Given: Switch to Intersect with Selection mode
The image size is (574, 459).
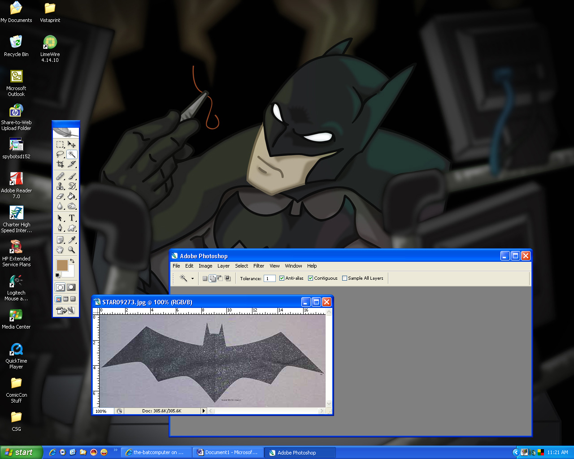Looking at the screenshot, I should click(227, 278).
